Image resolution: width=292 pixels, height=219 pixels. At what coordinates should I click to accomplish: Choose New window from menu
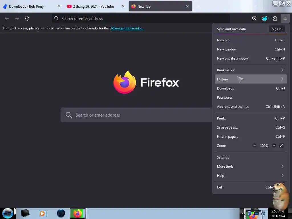point(251,49)
